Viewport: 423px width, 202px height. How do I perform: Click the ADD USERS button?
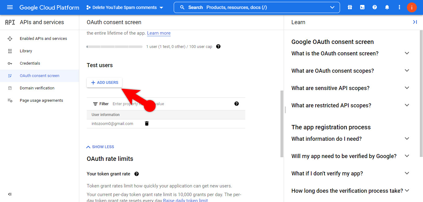[105, 83]
